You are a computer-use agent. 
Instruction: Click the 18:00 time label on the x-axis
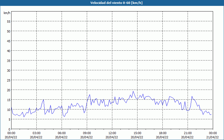click(163, 133)
